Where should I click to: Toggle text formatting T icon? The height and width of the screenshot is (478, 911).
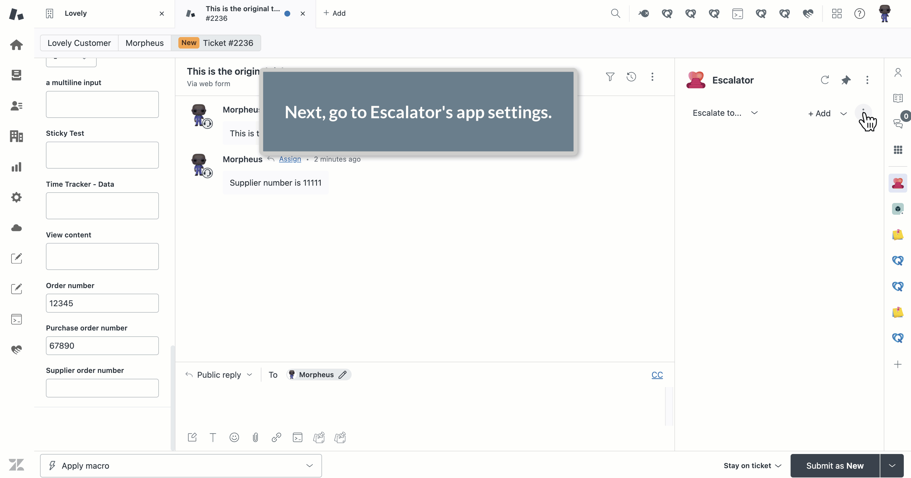pyautogui.click(x=213, y=437)
